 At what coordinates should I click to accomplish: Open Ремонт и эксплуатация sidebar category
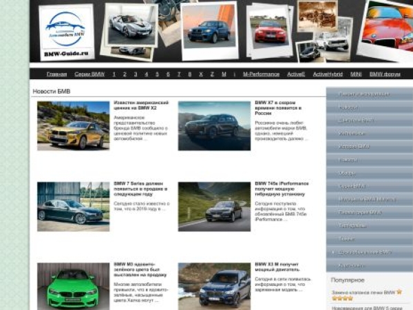point(370,94)
